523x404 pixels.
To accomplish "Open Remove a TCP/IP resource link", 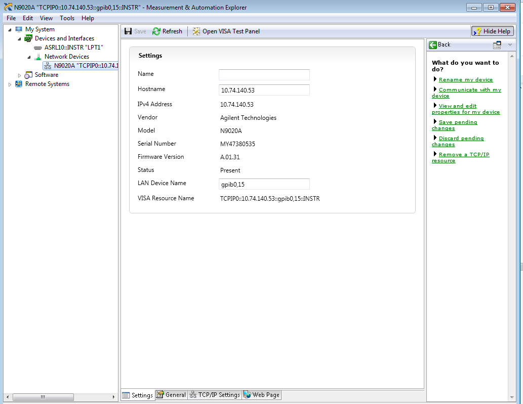I will coord(461,158).
